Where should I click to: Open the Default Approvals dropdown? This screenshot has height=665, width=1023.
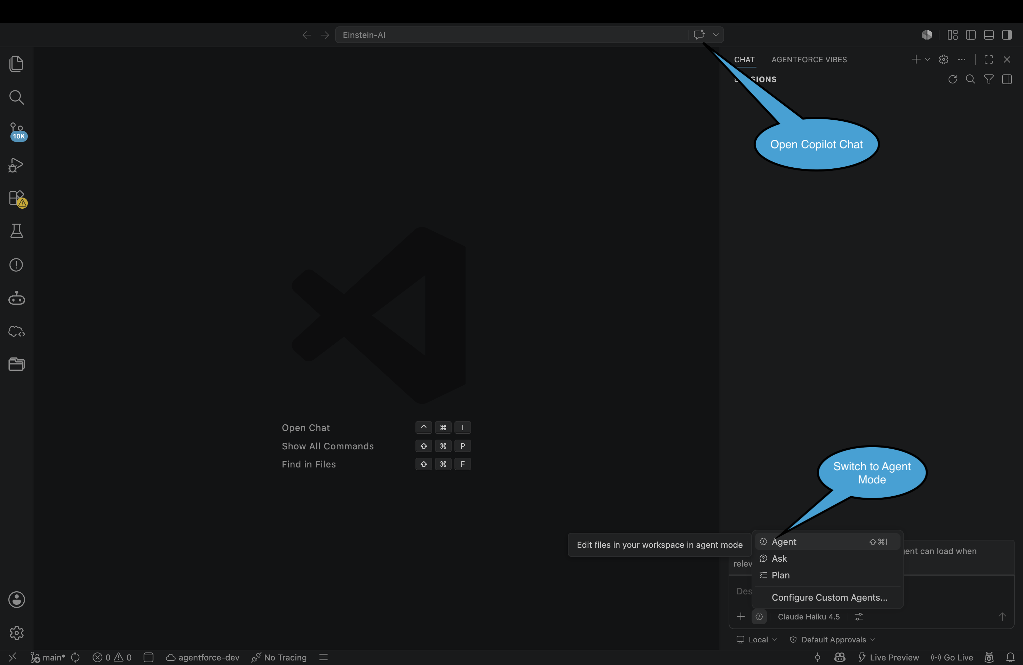point(833,640)
